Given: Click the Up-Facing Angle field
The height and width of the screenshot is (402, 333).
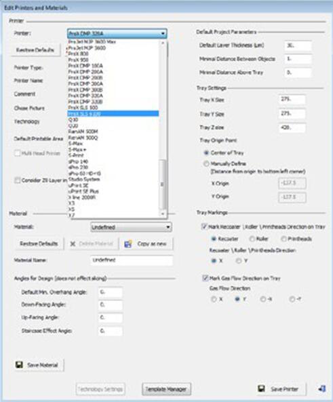Looking at the screenshot, I should click(x=111, y=318).
